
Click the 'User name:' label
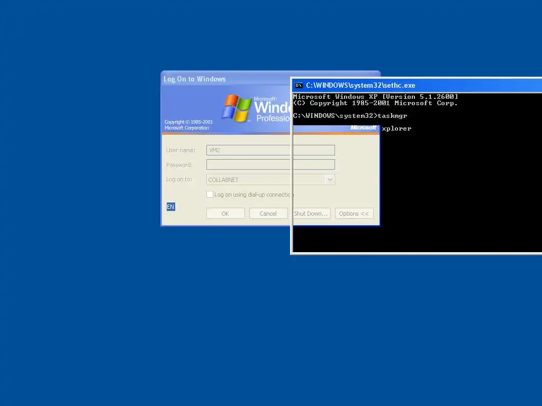180,150
